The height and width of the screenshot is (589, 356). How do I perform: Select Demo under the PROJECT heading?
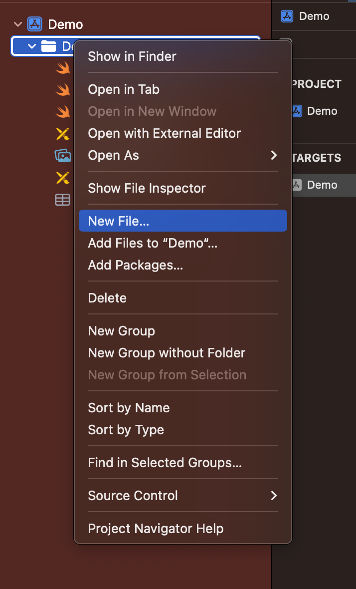coord(322,111)
